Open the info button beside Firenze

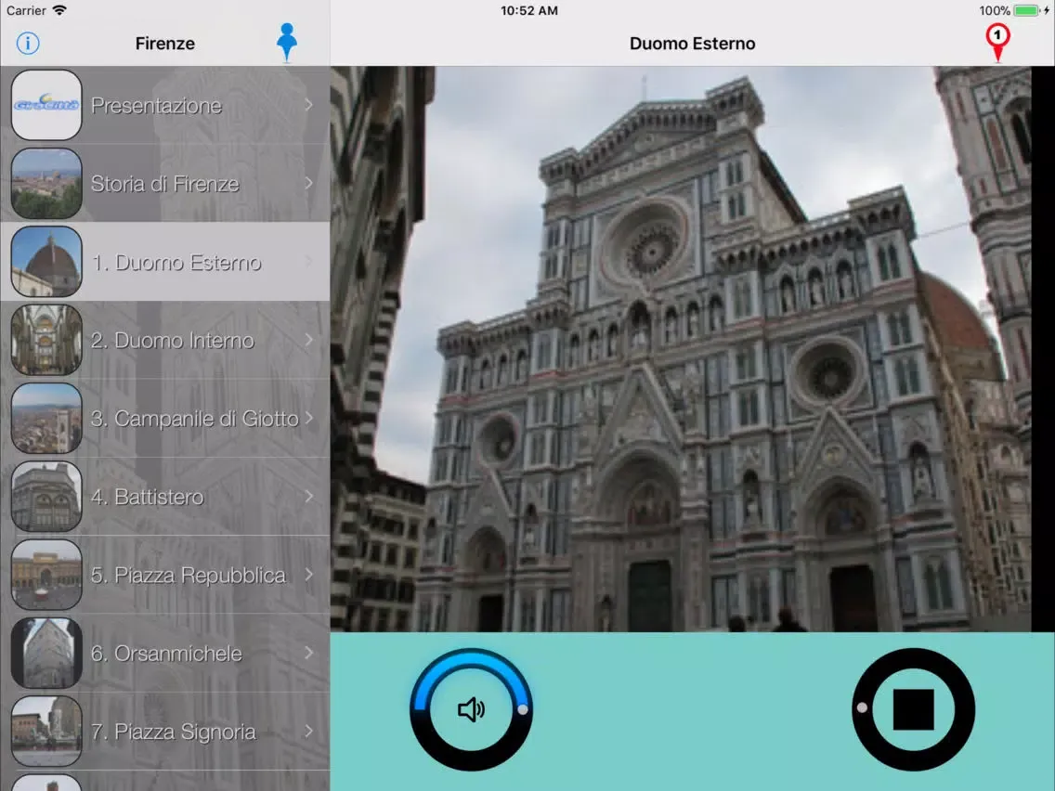tap(28, 43)
